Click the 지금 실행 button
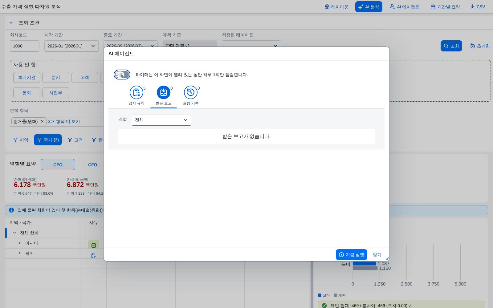This screenshot has width=493, height=308. point(351,255)
